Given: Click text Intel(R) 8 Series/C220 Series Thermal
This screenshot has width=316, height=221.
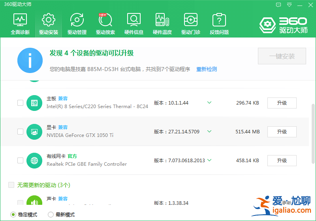Looking at the screenshot, I should 97,107.
